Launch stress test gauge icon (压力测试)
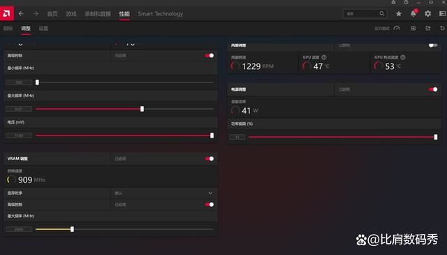 click(x=397, y=28)
